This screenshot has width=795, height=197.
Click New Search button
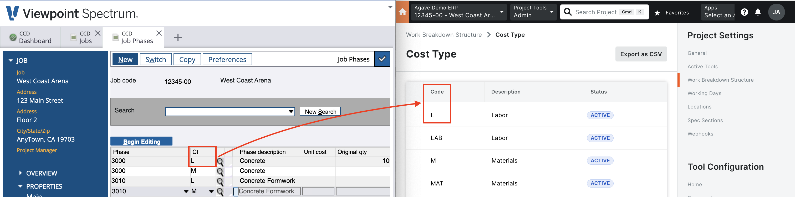320,111
